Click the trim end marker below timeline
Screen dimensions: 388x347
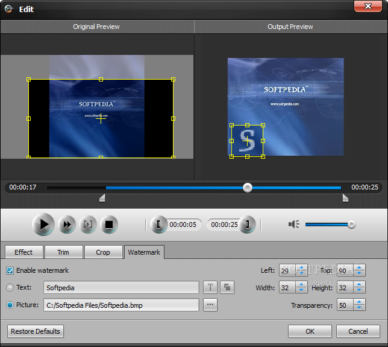coord(345,198)
